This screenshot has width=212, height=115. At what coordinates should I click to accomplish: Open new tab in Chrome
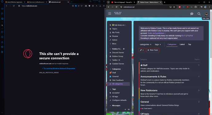165,2
